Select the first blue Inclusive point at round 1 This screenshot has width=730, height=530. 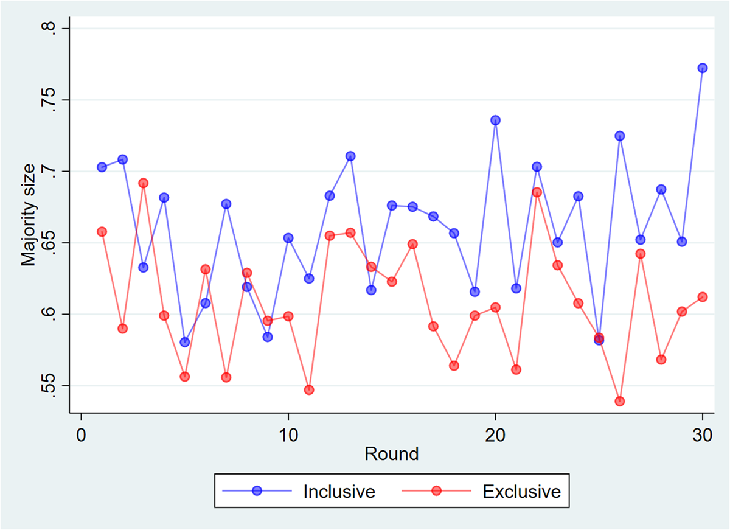point(102,167)
